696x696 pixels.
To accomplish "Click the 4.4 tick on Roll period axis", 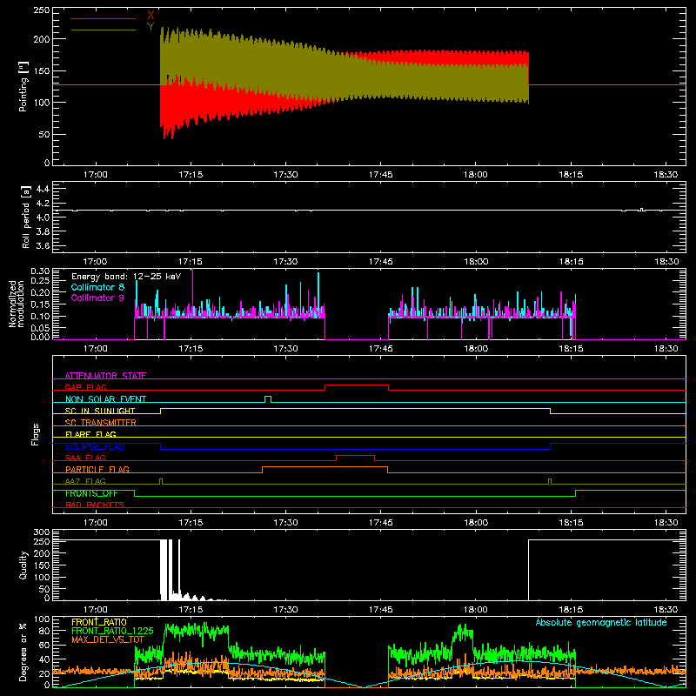I will pos(43,189).
